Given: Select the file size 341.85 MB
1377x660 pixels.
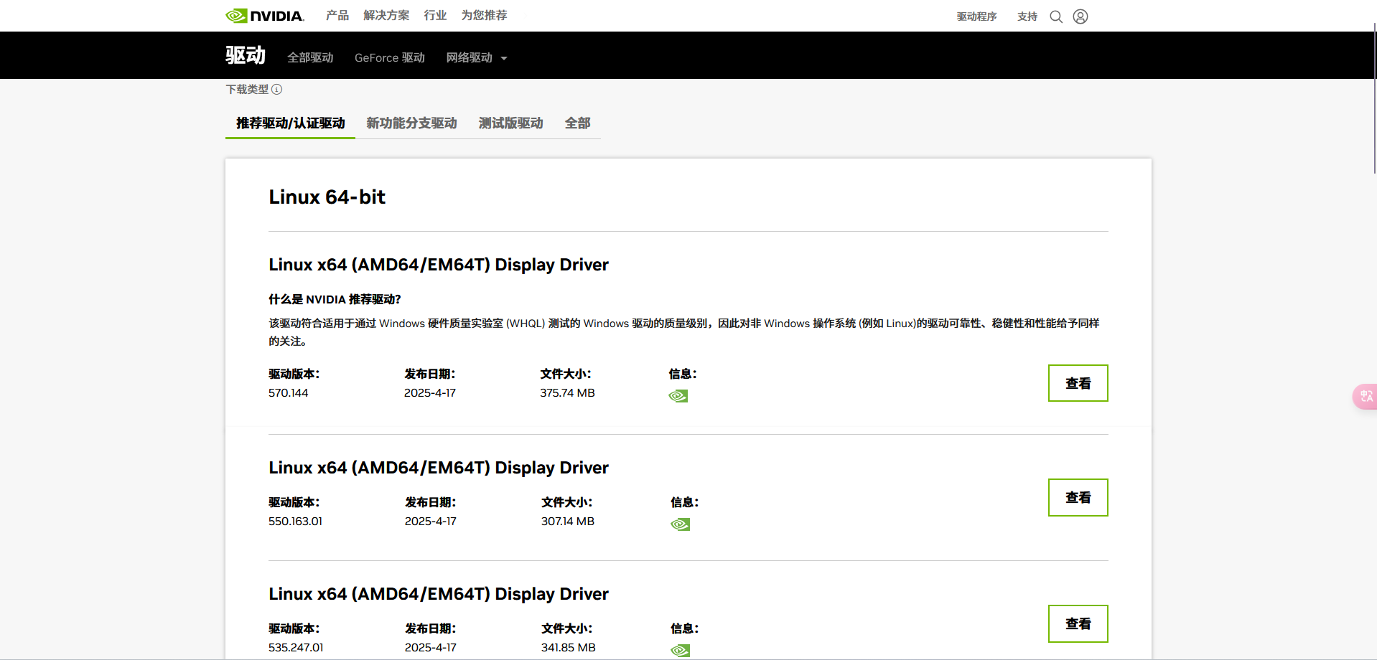Looking at the screenshot, I should point(569,648).
